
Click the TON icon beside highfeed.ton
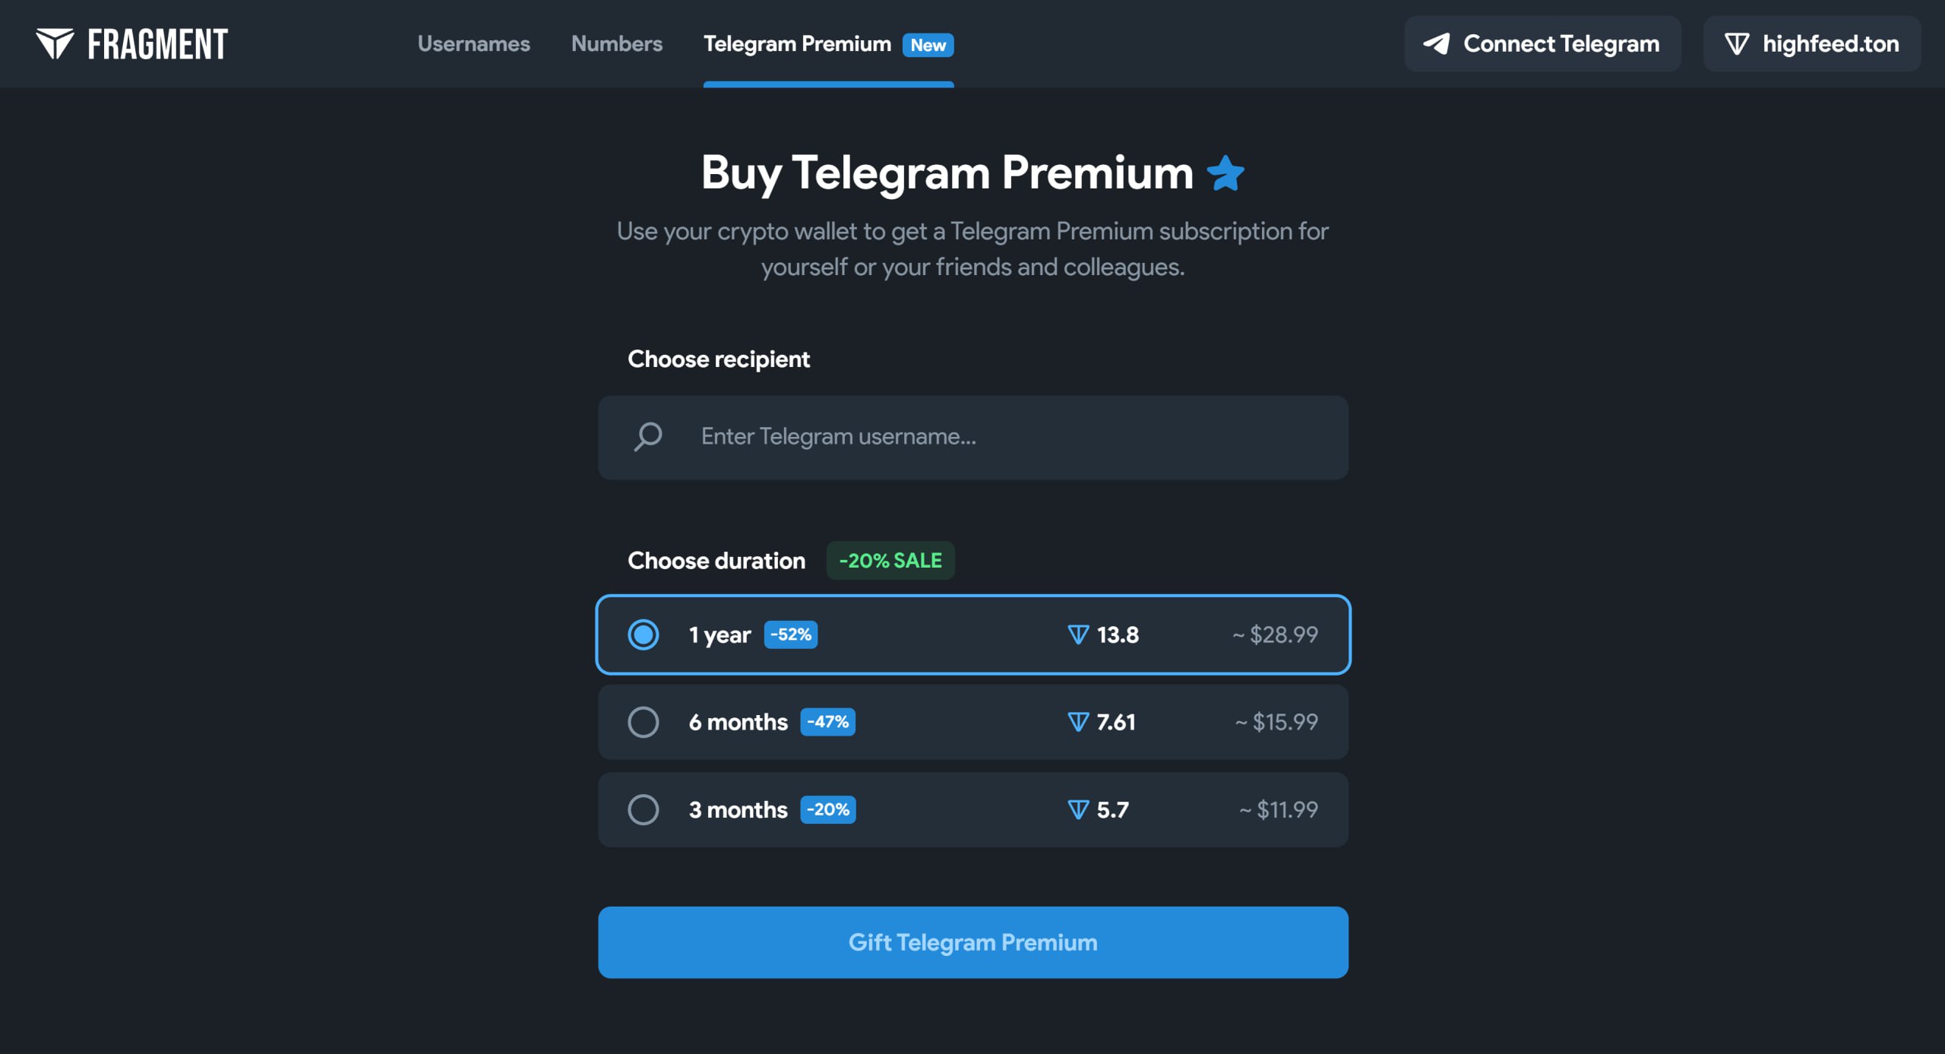pyautogui.click(x=1737, y=44)
